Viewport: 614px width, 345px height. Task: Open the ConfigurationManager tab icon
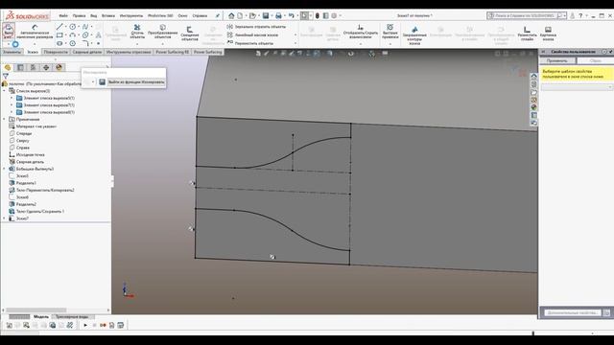(34, 67)
